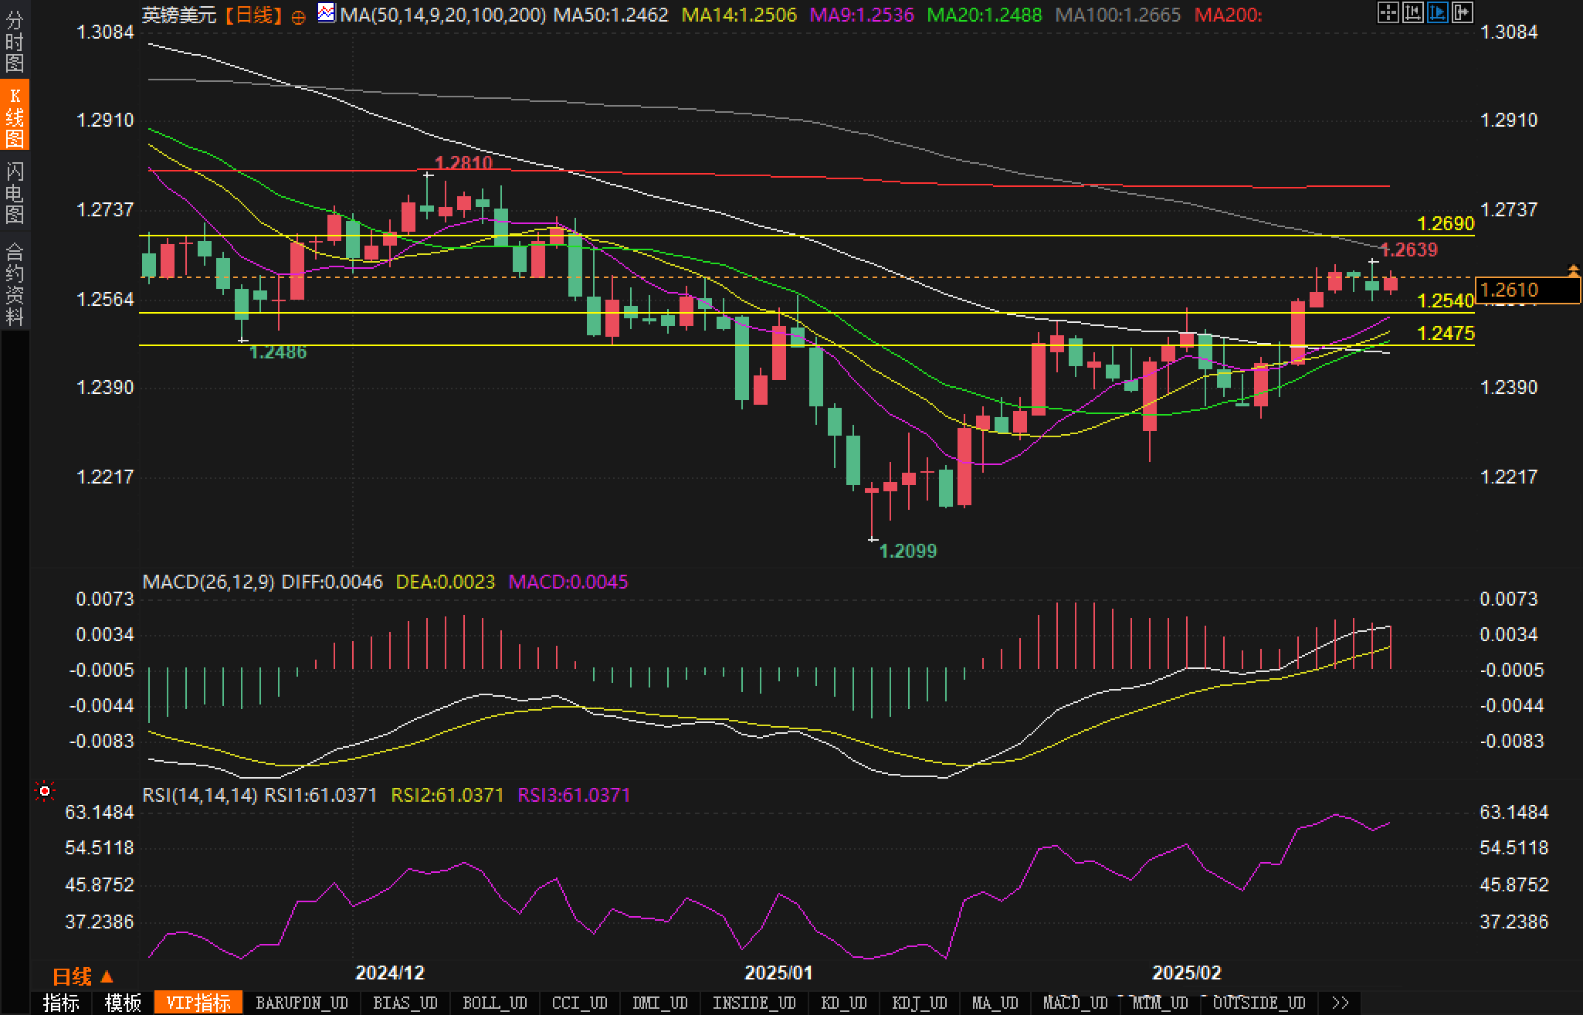Select the K线图 sidebar tab
The height and width of the screenshot is (1015, 1583).
point(14,116)
